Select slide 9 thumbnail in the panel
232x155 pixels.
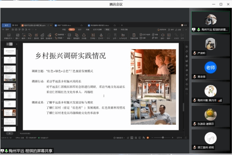click(10, 121)
